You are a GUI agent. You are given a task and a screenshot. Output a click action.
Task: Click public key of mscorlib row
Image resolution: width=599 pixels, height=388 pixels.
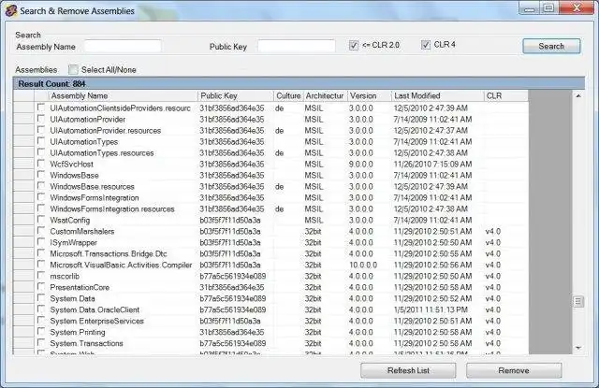click(233, 276)
